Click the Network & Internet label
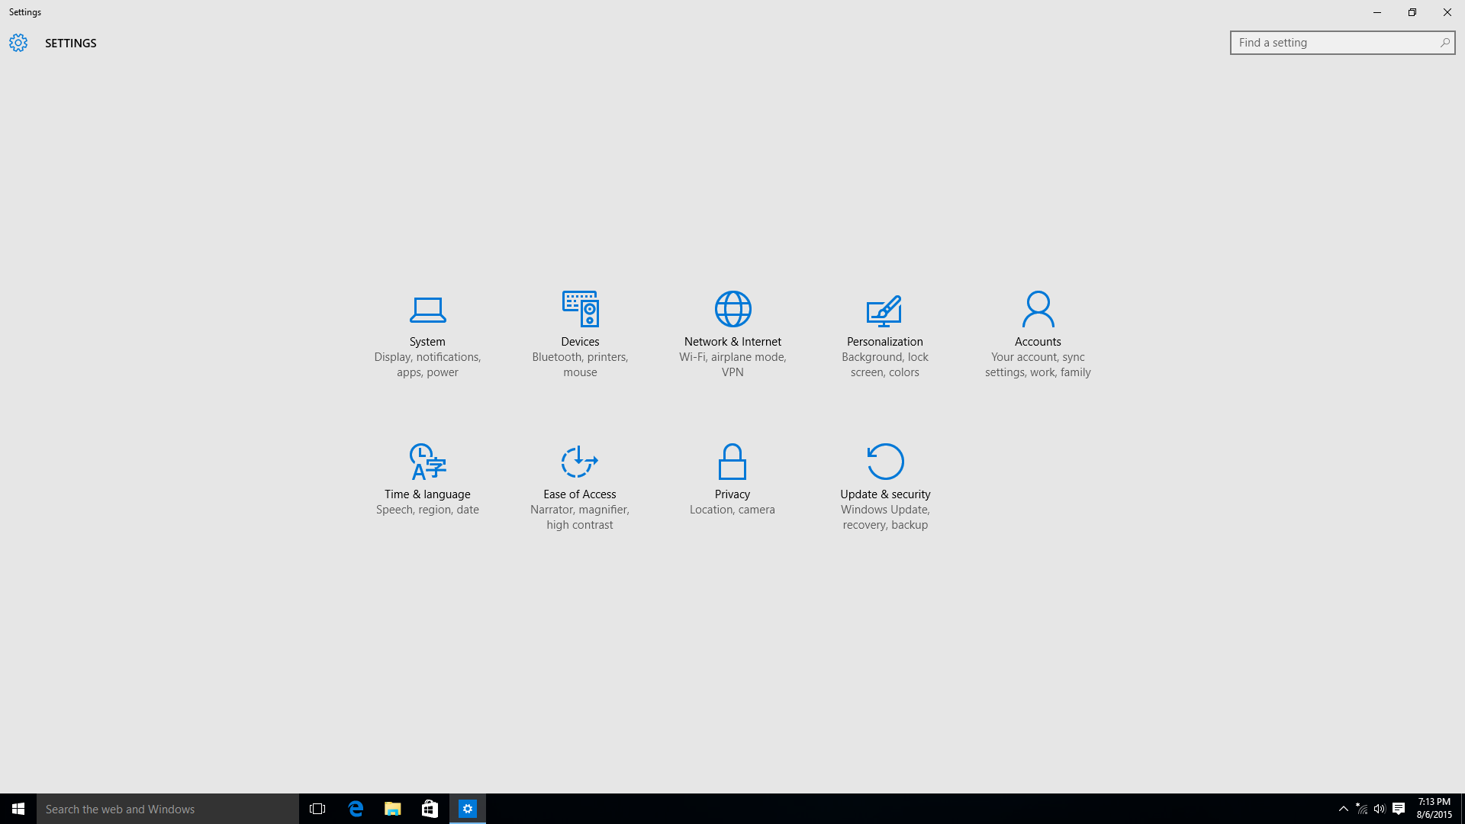 (x=732, y=342)
